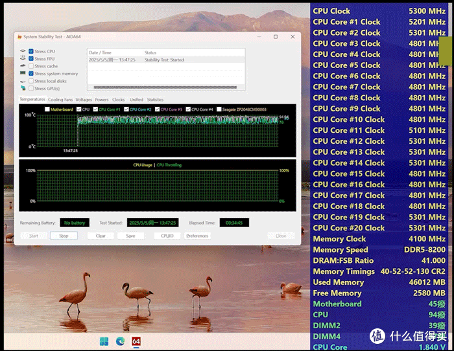Enable Seagate ZP2048CM30003 graph checkbox
454x351 pixels.
(x=219, y=109)
